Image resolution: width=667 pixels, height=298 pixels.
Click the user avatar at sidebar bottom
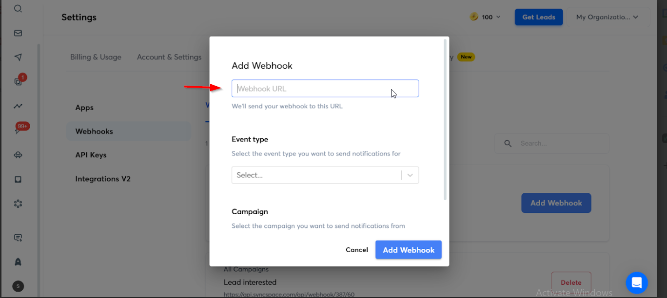pos(18,286)
